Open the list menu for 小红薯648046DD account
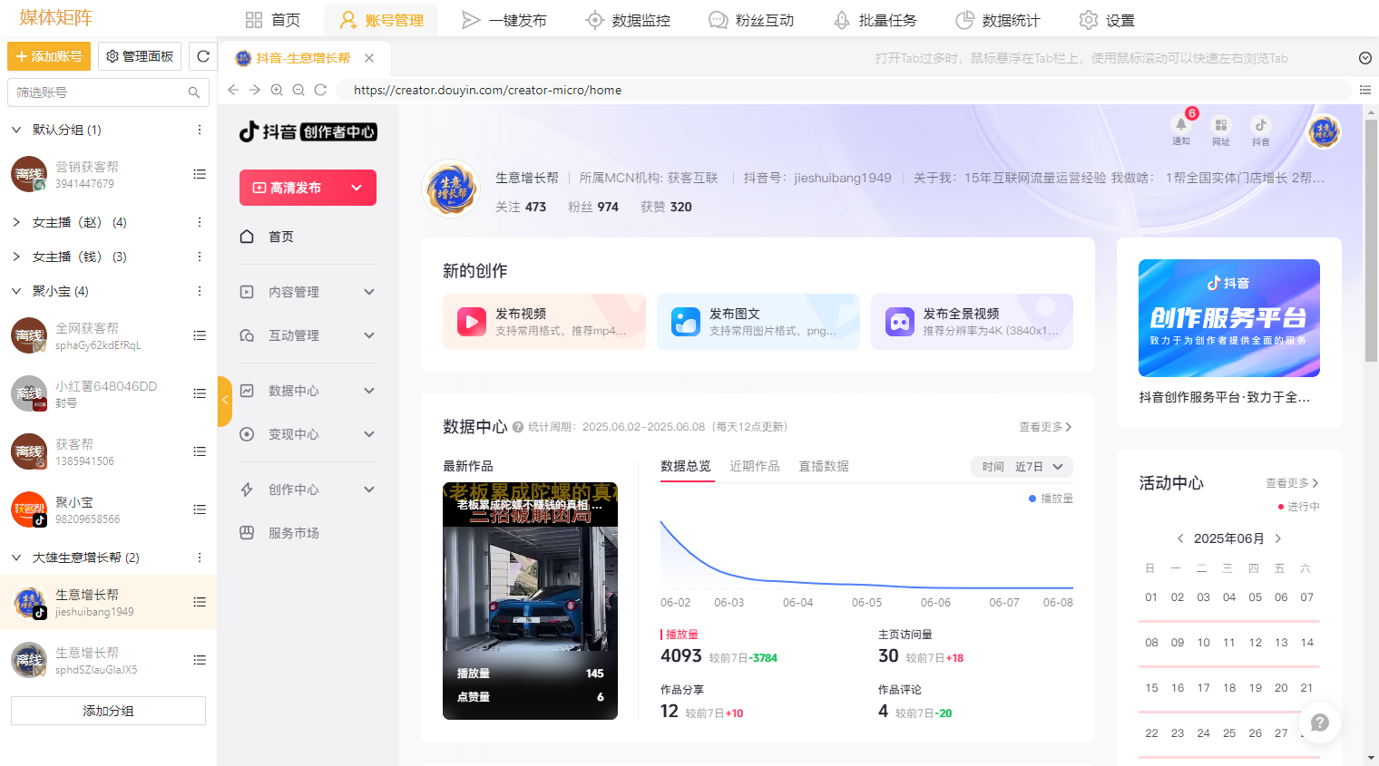This screenshot has height=766, width=1379. (200, 393)
